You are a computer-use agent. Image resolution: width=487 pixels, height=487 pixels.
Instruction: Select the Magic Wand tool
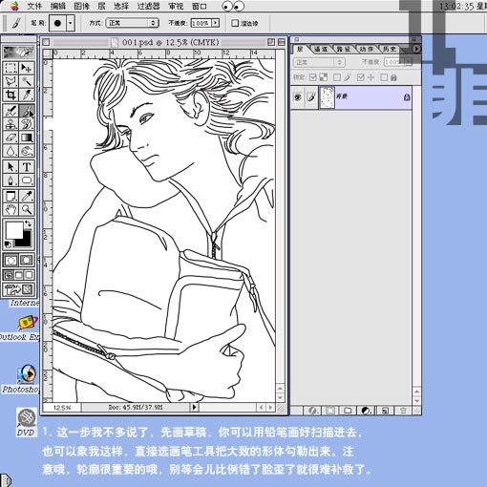coord(27,81)
